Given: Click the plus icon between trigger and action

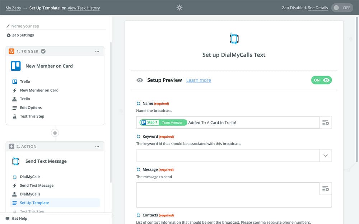Looking at the screenshot, I should tap(55, 133).
